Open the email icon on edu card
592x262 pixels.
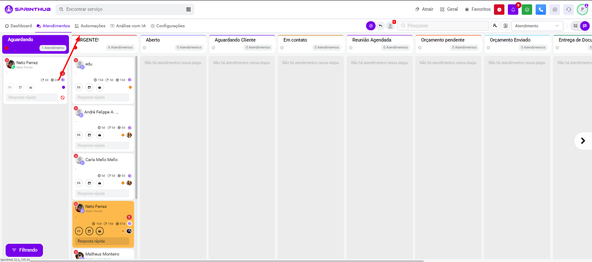coord(79,87)
